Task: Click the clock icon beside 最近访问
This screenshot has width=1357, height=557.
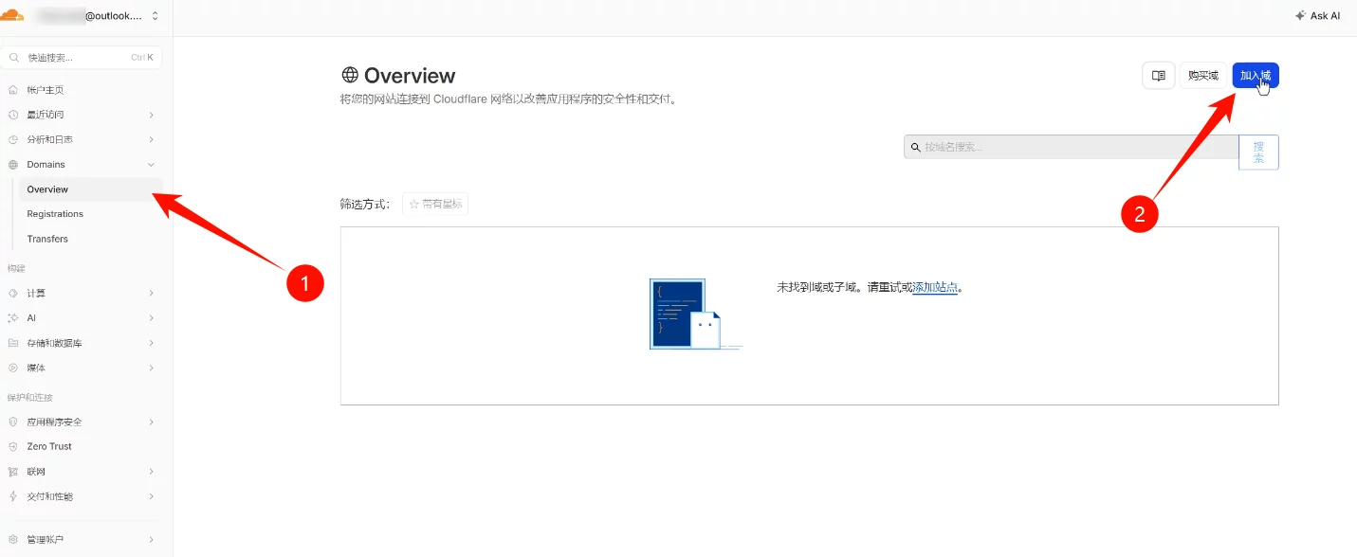Action: pyautogui.click(x=13, y=115)
